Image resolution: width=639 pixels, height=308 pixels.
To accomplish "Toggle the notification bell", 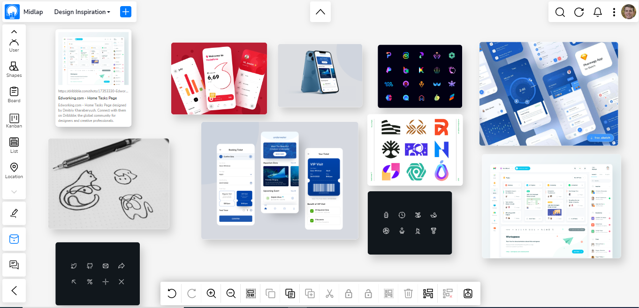I will (x=598, y=12).
